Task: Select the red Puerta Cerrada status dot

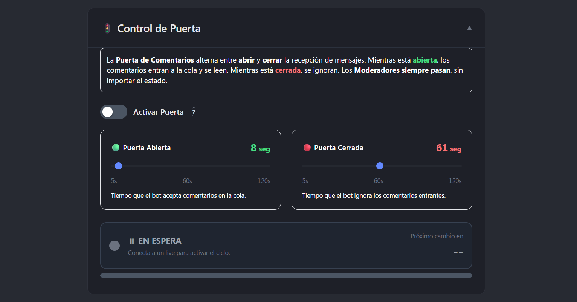Action: [307, 148]
